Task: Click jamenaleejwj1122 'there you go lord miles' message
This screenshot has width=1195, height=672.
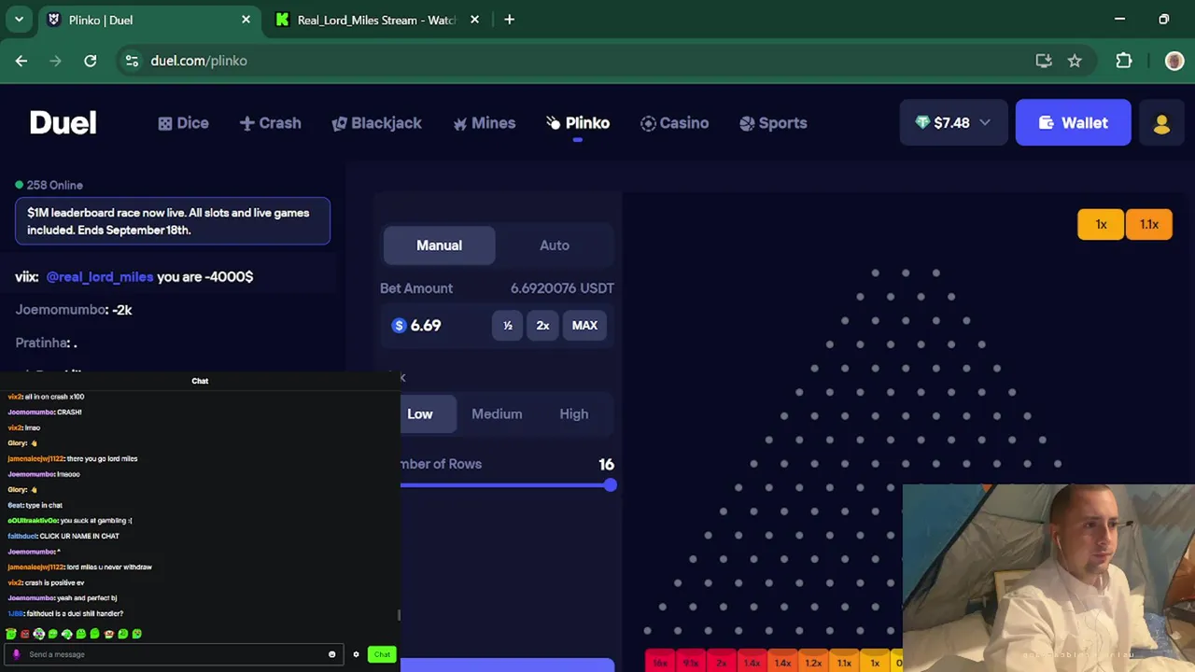Action: (73, 458)
